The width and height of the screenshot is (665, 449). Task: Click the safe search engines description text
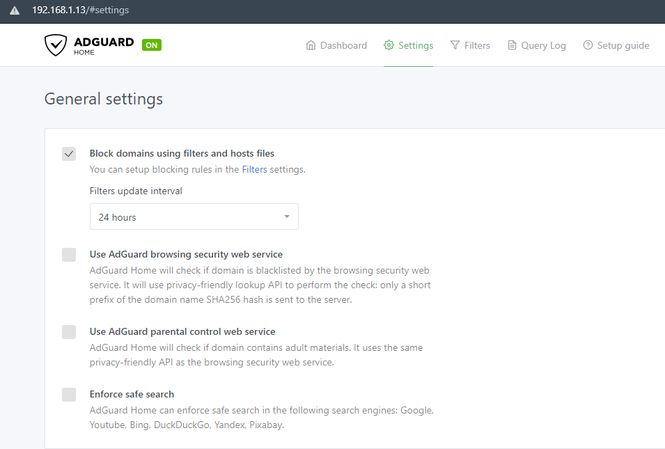(262, 418)
